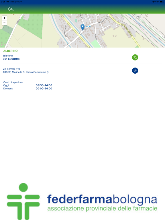Tap the ALBERINO pharmacy title
The width and height of the screenshot is (165, 220).
coord(11,51)
